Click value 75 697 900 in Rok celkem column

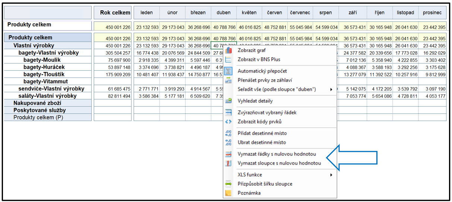pos(113,60)
